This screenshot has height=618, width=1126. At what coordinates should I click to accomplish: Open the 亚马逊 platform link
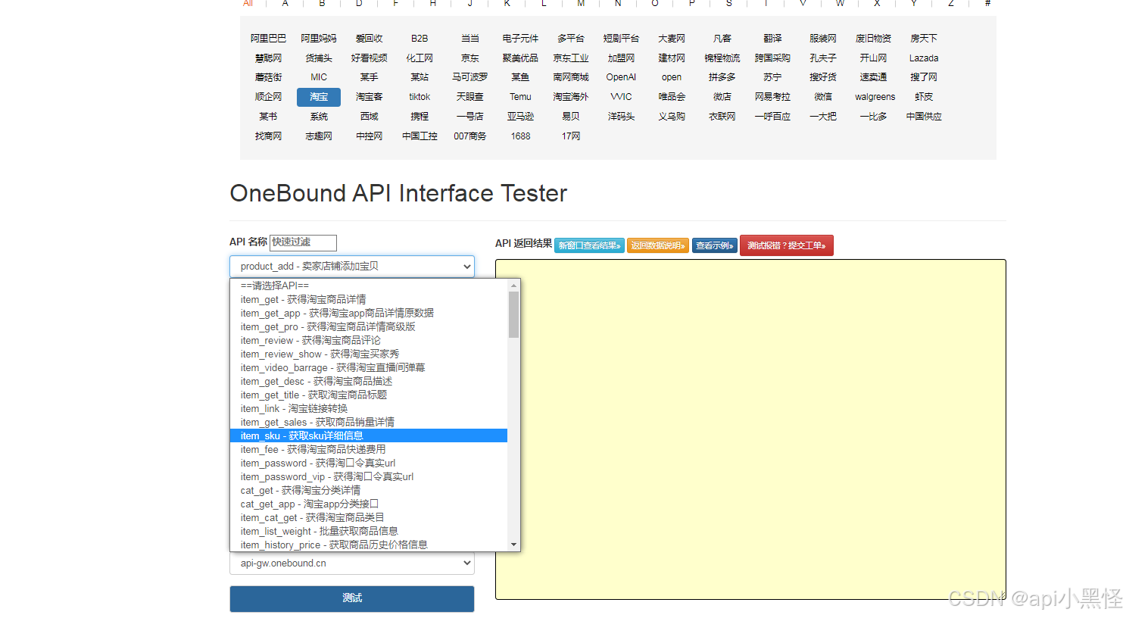click(x=520, y=117)
